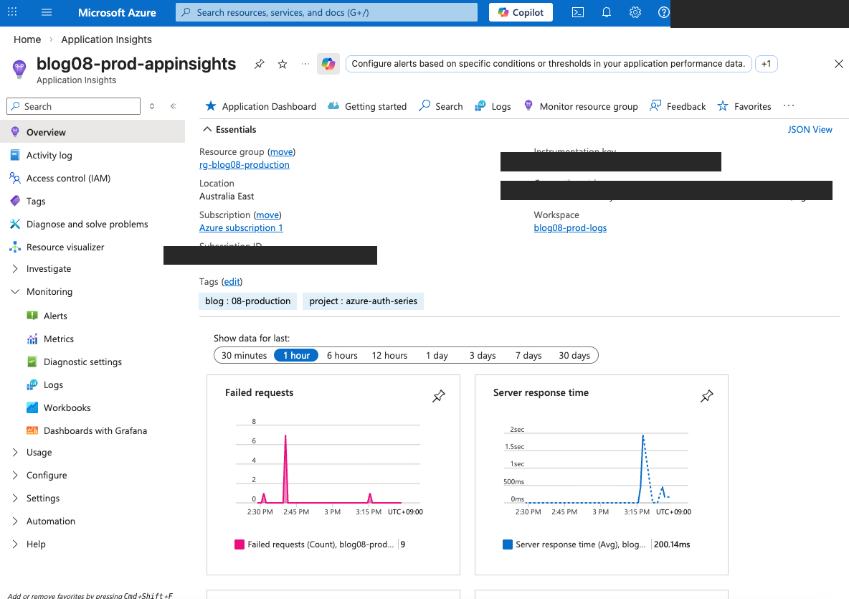Image resolution: width=849 pixels, height=599 pixels.
Task: Pin the Server response time chart
Action: click(706, 396)
